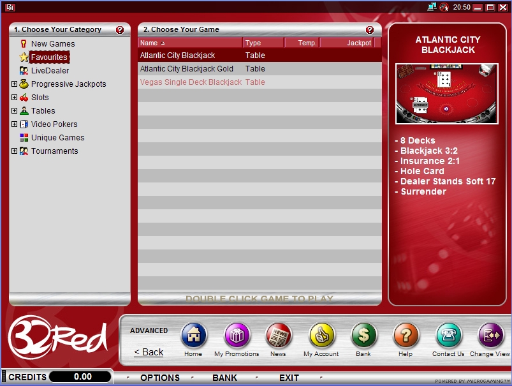
Task: Select the Video Pokers label
Action: (x=54, y=124)
